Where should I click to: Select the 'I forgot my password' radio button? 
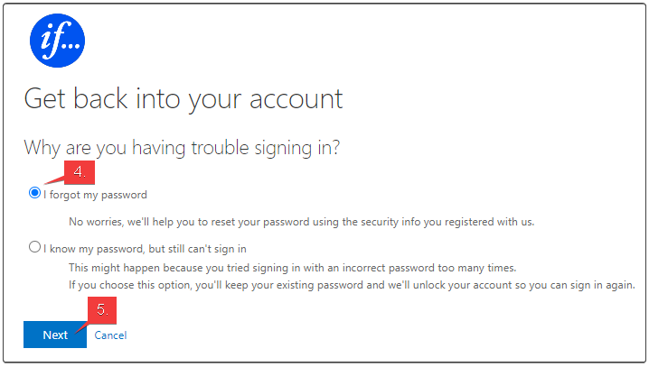(34, 193)
